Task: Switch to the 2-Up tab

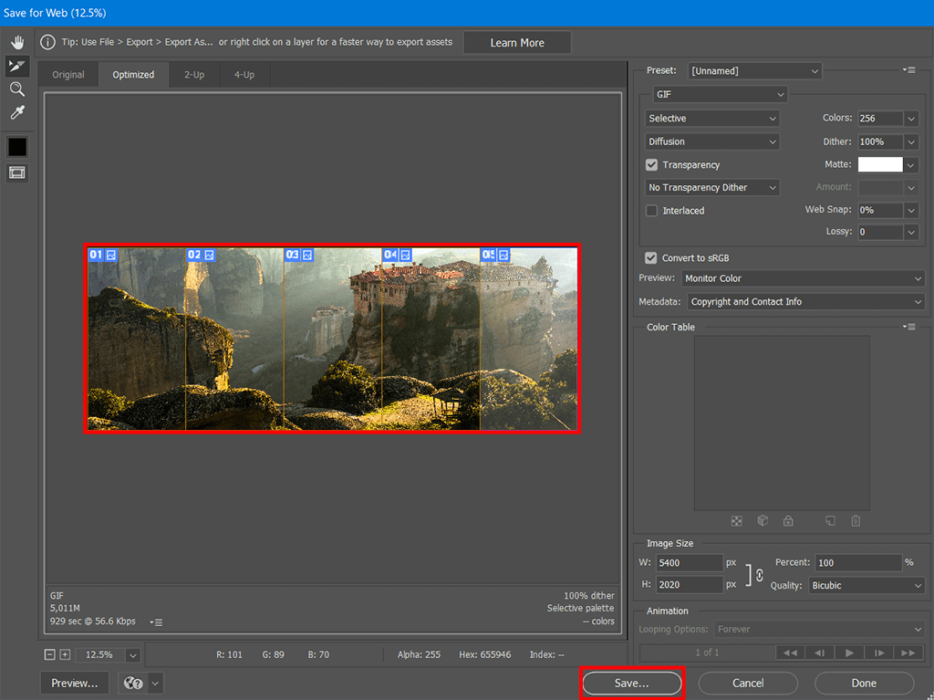Action: click(194, 75)
